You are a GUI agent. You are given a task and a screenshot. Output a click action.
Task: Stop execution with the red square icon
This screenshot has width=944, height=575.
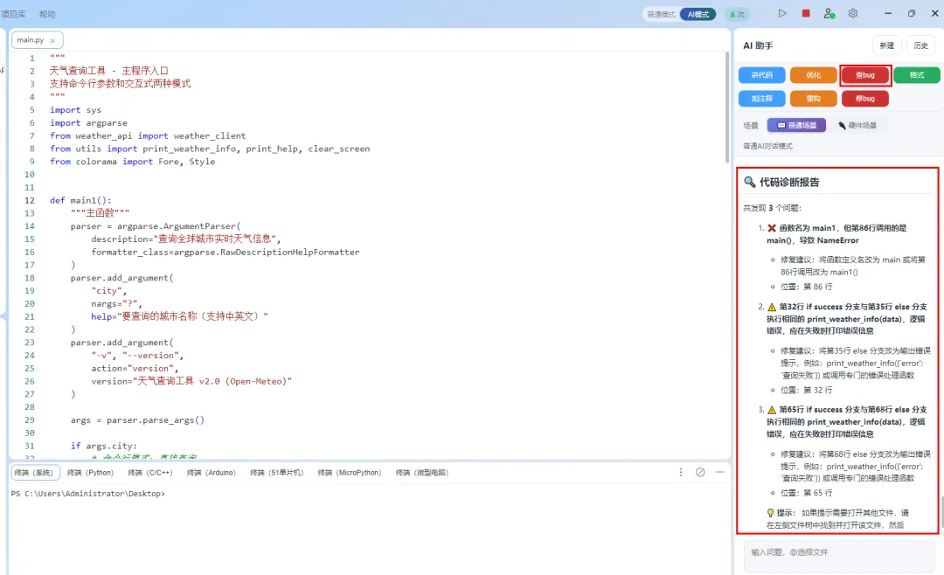coord(806,13)
